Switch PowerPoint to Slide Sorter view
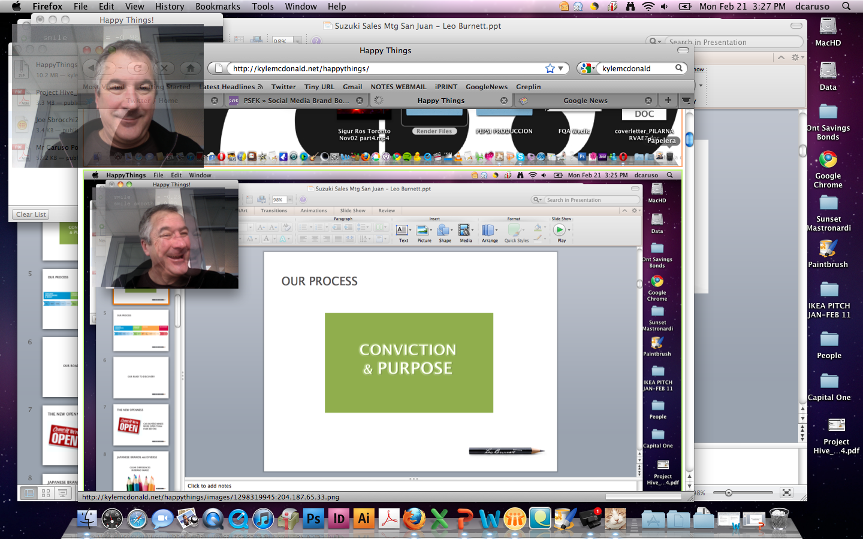Screen dimensions: 863x539 point(46,493)
